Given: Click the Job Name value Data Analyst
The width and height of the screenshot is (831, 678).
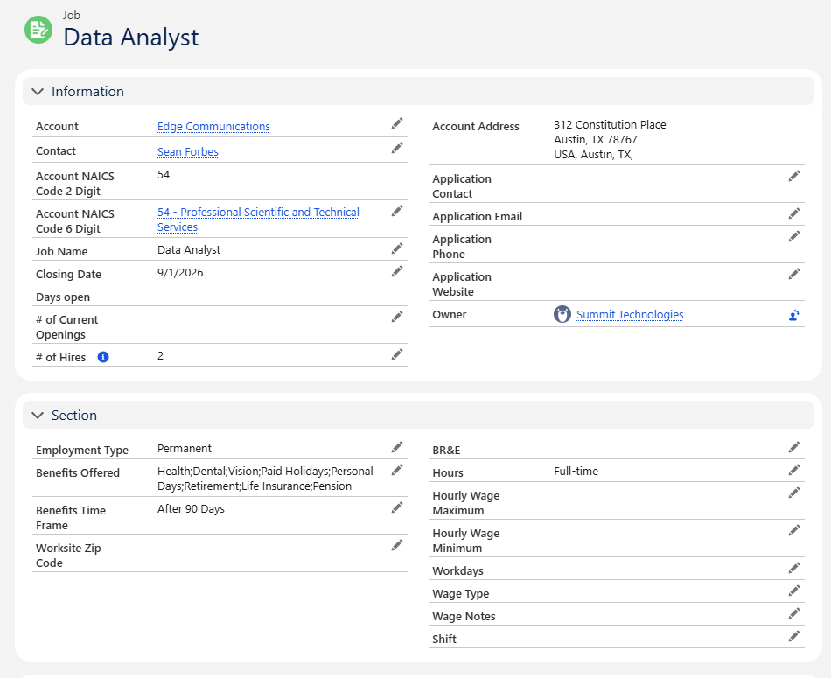Looking at the screenshot, I should coord(189,249).
